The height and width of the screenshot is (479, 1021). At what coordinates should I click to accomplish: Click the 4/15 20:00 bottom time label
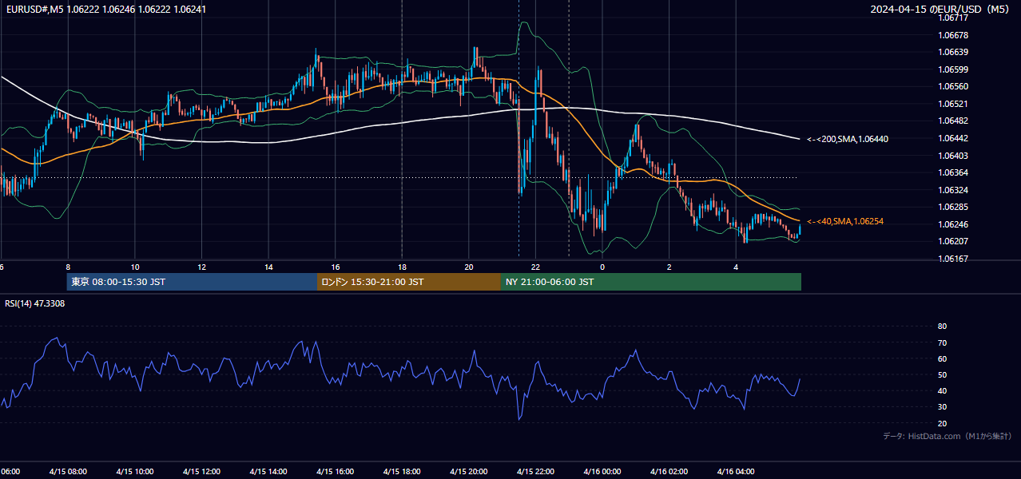[469, 471]
